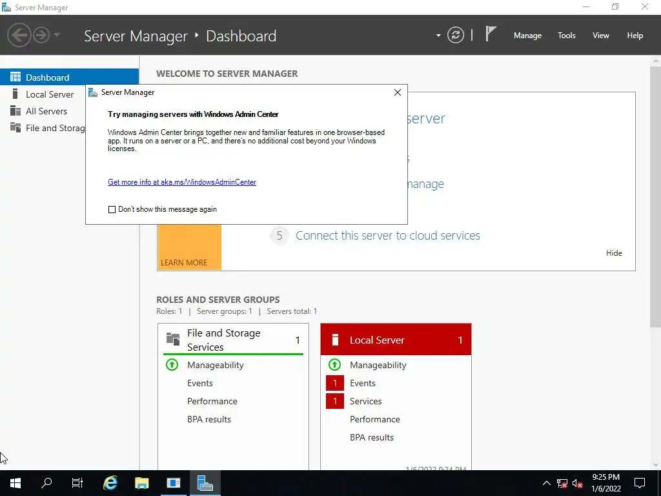The image size is (661, 496).
Task: Click the red Services alert badge
Action: [335, 401]
